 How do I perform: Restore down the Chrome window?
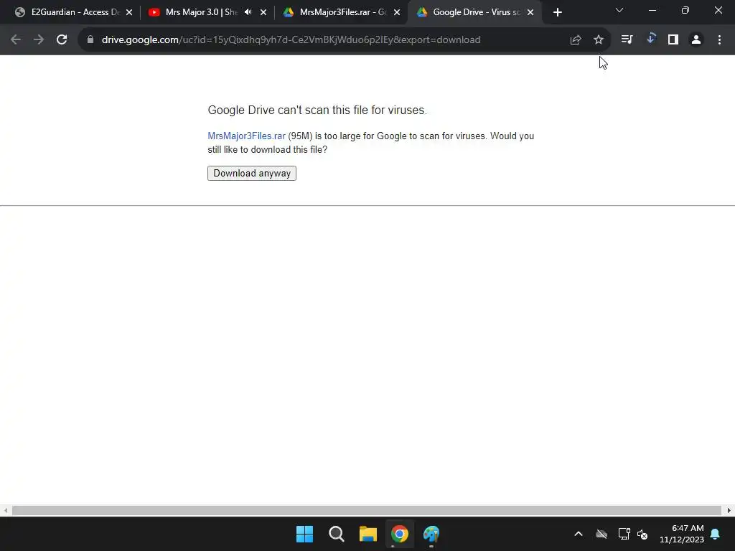tap(685, 10)
